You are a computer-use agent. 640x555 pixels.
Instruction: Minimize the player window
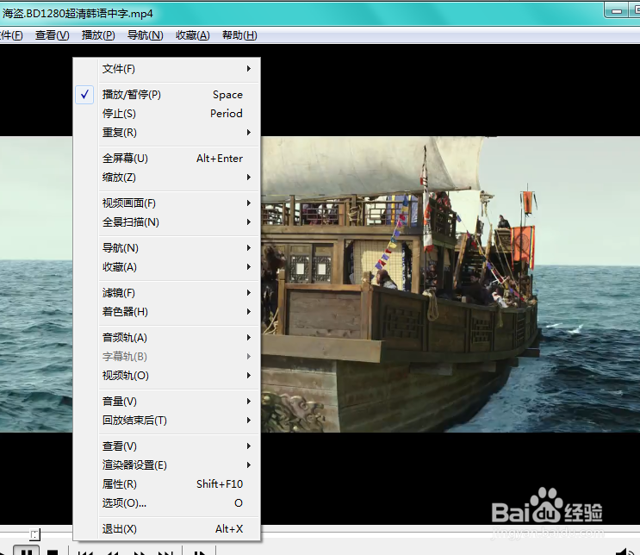[617, 11]
